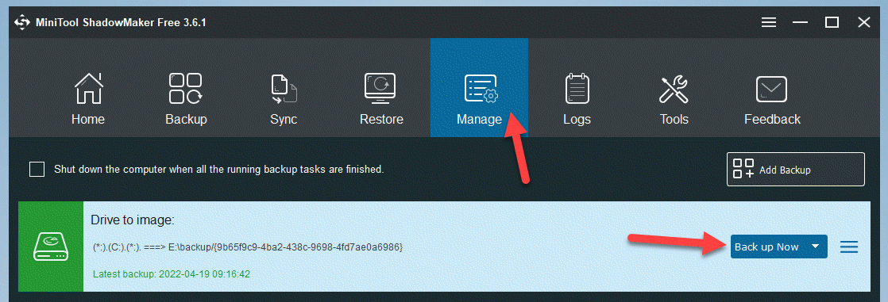
Task: Switch to the Backup tab
Action: click(186, 99)
